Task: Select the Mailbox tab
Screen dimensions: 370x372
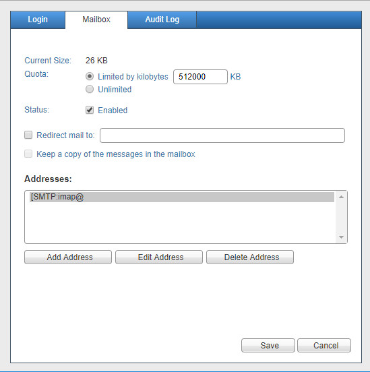Action: pyautogui.click(x=96, y=20)
